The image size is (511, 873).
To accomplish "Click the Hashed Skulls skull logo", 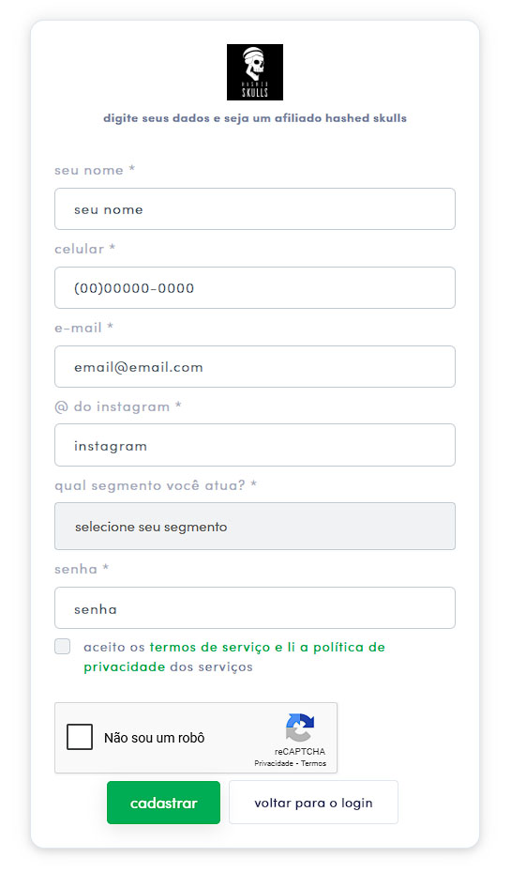I will [255, 72].
